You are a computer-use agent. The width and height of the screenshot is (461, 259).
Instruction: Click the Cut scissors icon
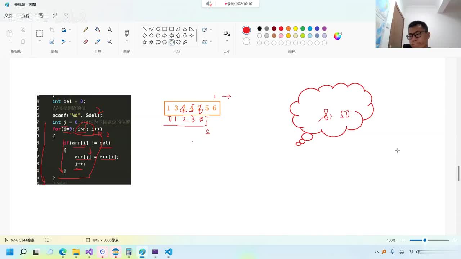pyautogui.click(x=23, y=30)
